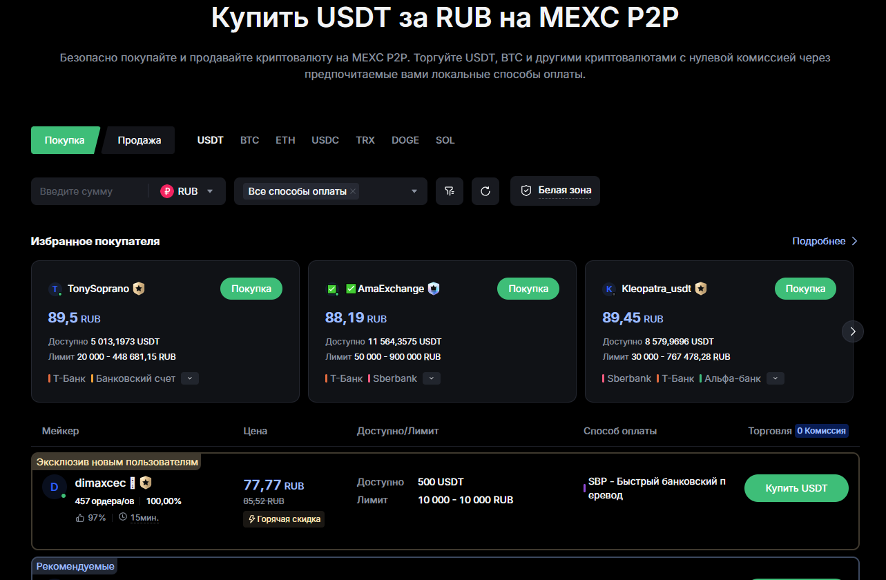This screenshot has width=886, height=580.
Task: Select the TRX coin tab
Action: click(365, 140)
